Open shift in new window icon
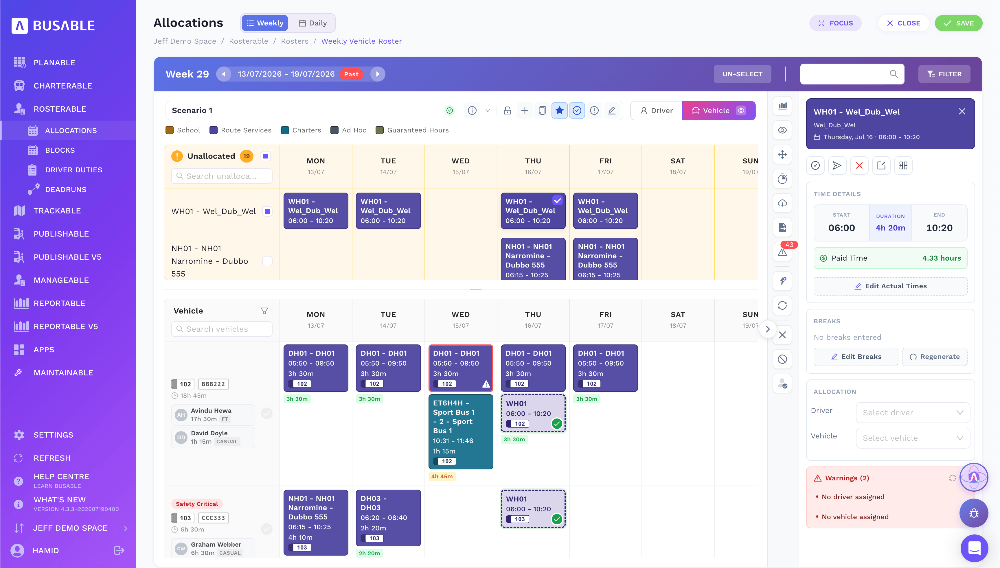Screen dimensions: 1000x568 coord(881,166)
